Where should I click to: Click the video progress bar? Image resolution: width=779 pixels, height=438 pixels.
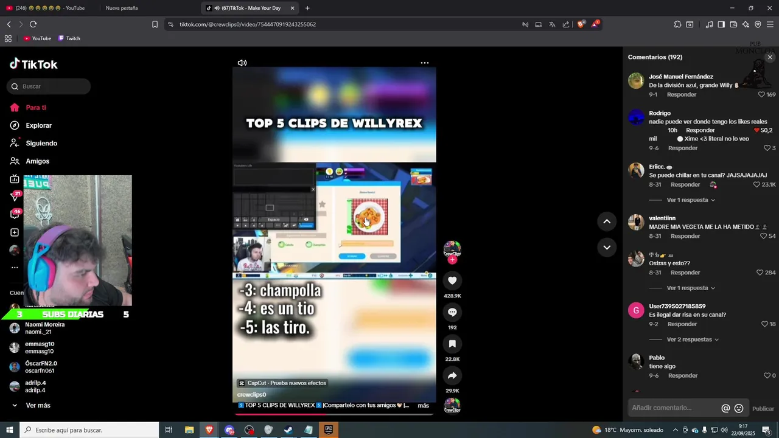[x=334, y=414]
